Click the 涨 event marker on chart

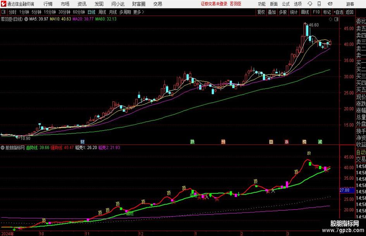tap(287, 141)
